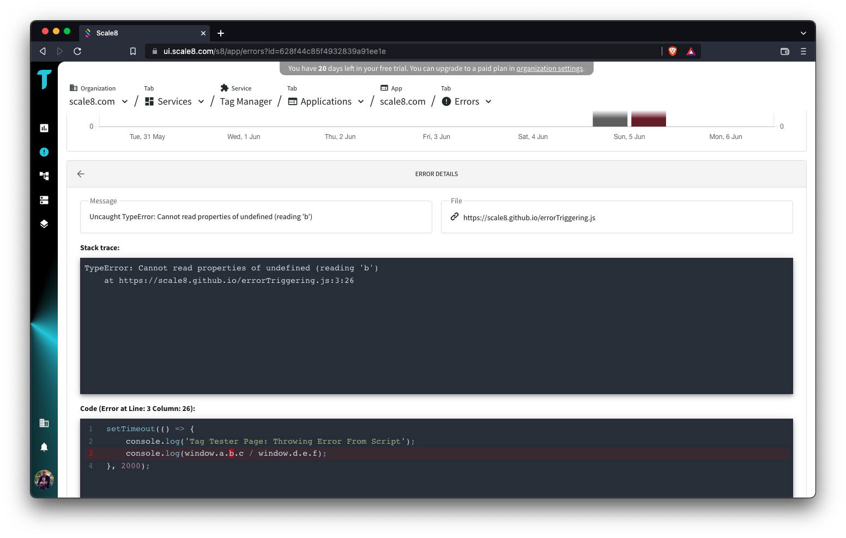Click the 'Stack trace:' heading
The image size is (846, 538).
click(100, 248)
